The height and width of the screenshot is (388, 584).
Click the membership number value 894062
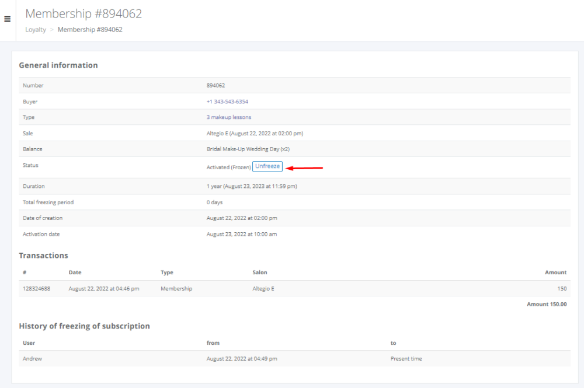point(215,86)
